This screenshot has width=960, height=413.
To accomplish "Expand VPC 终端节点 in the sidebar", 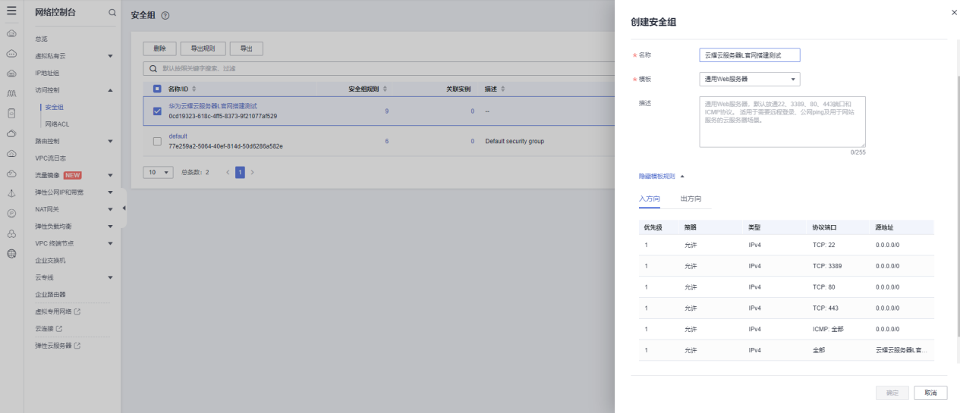I will (110, 243).
